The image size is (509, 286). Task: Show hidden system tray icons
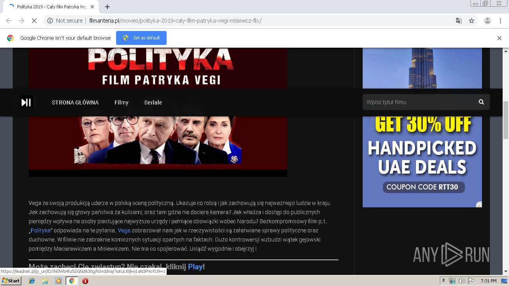444,281
